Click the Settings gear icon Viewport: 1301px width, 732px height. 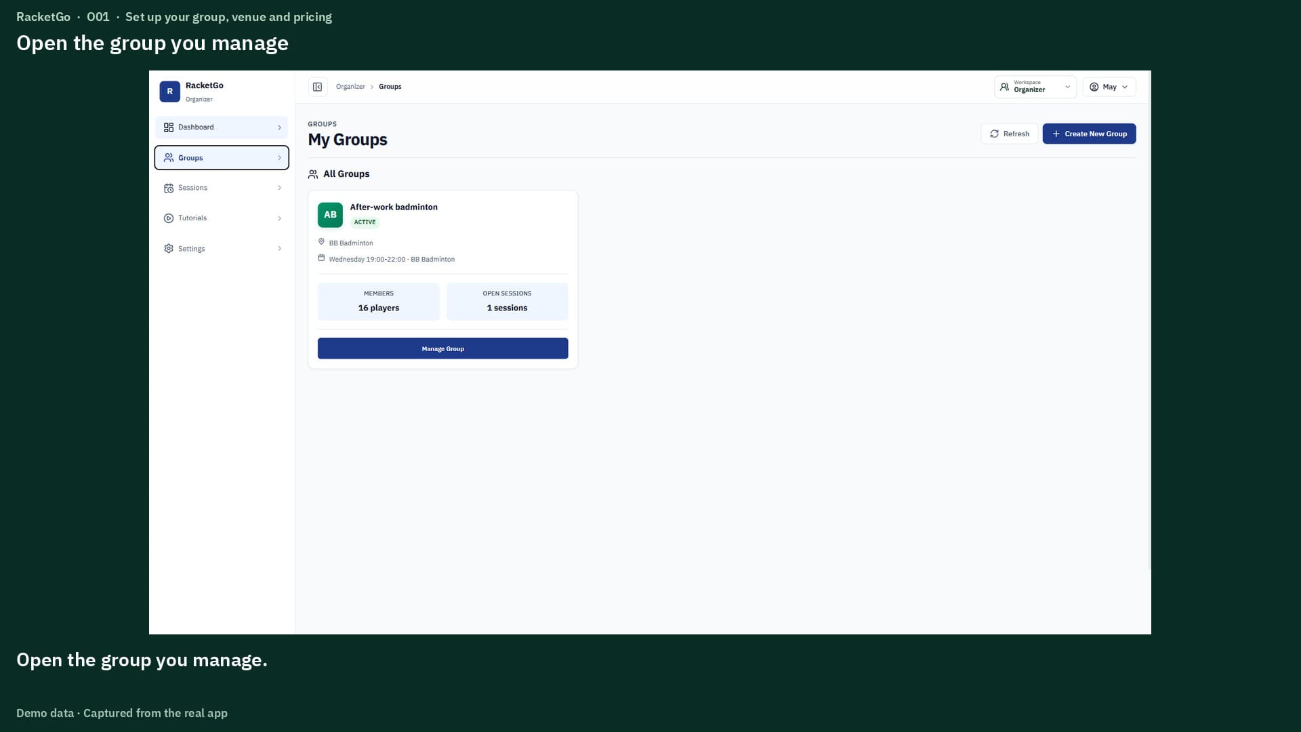coord(169,249)
